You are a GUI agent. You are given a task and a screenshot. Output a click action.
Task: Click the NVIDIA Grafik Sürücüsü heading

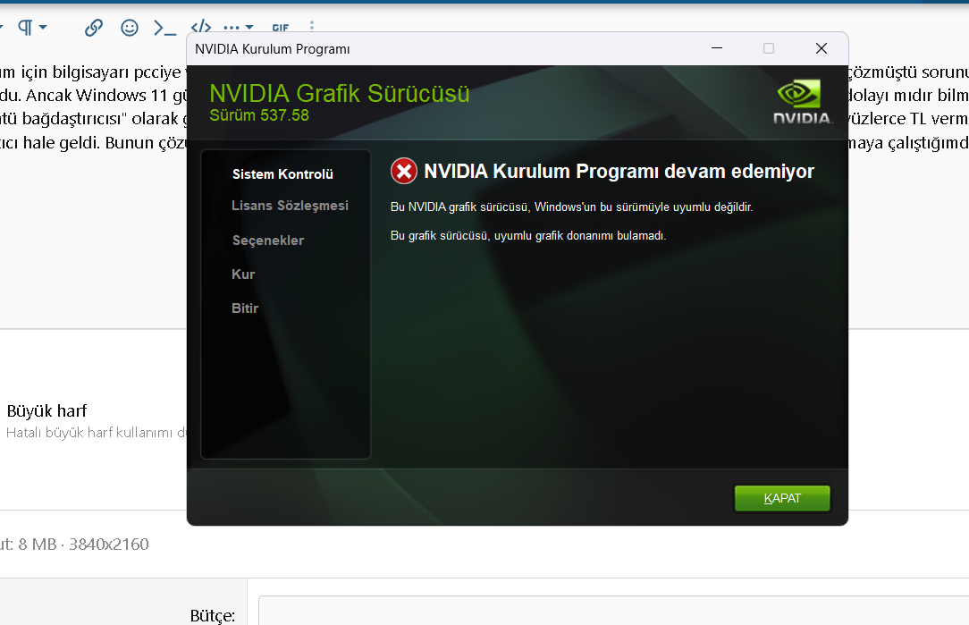tap(340, 93)
